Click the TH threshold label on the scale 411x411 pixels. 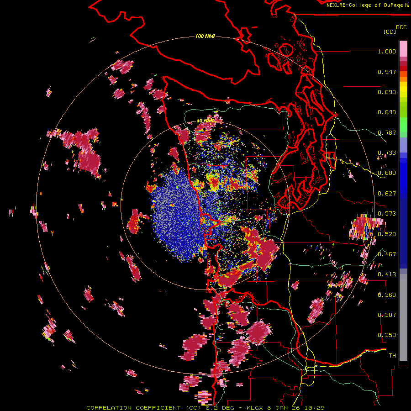pos(392,355)
